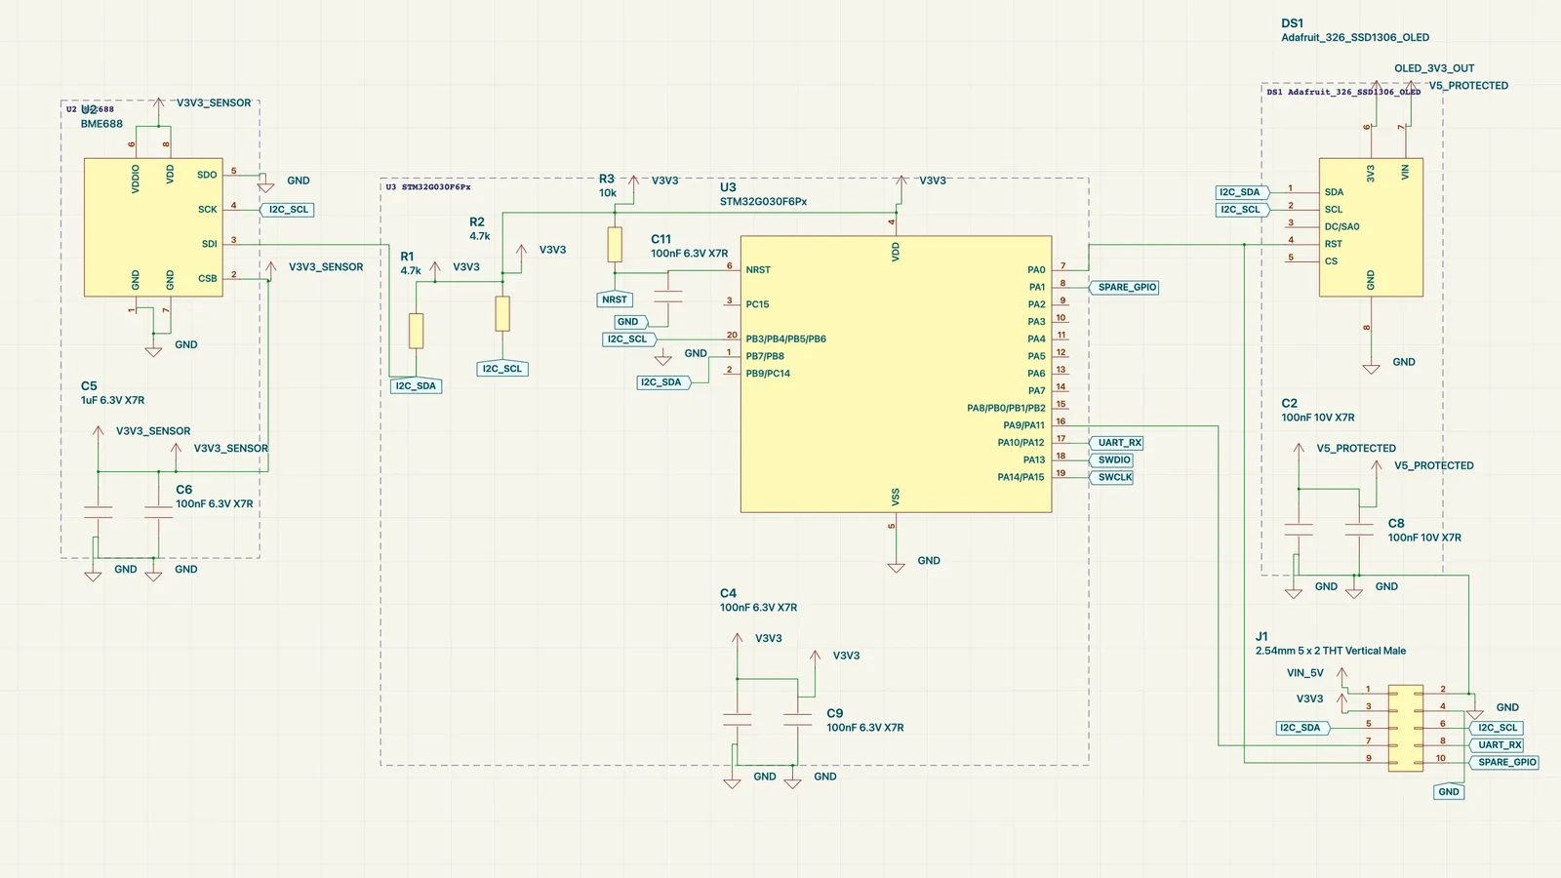Click the '1uF 6.3V X7R' value text

point(112,400)
